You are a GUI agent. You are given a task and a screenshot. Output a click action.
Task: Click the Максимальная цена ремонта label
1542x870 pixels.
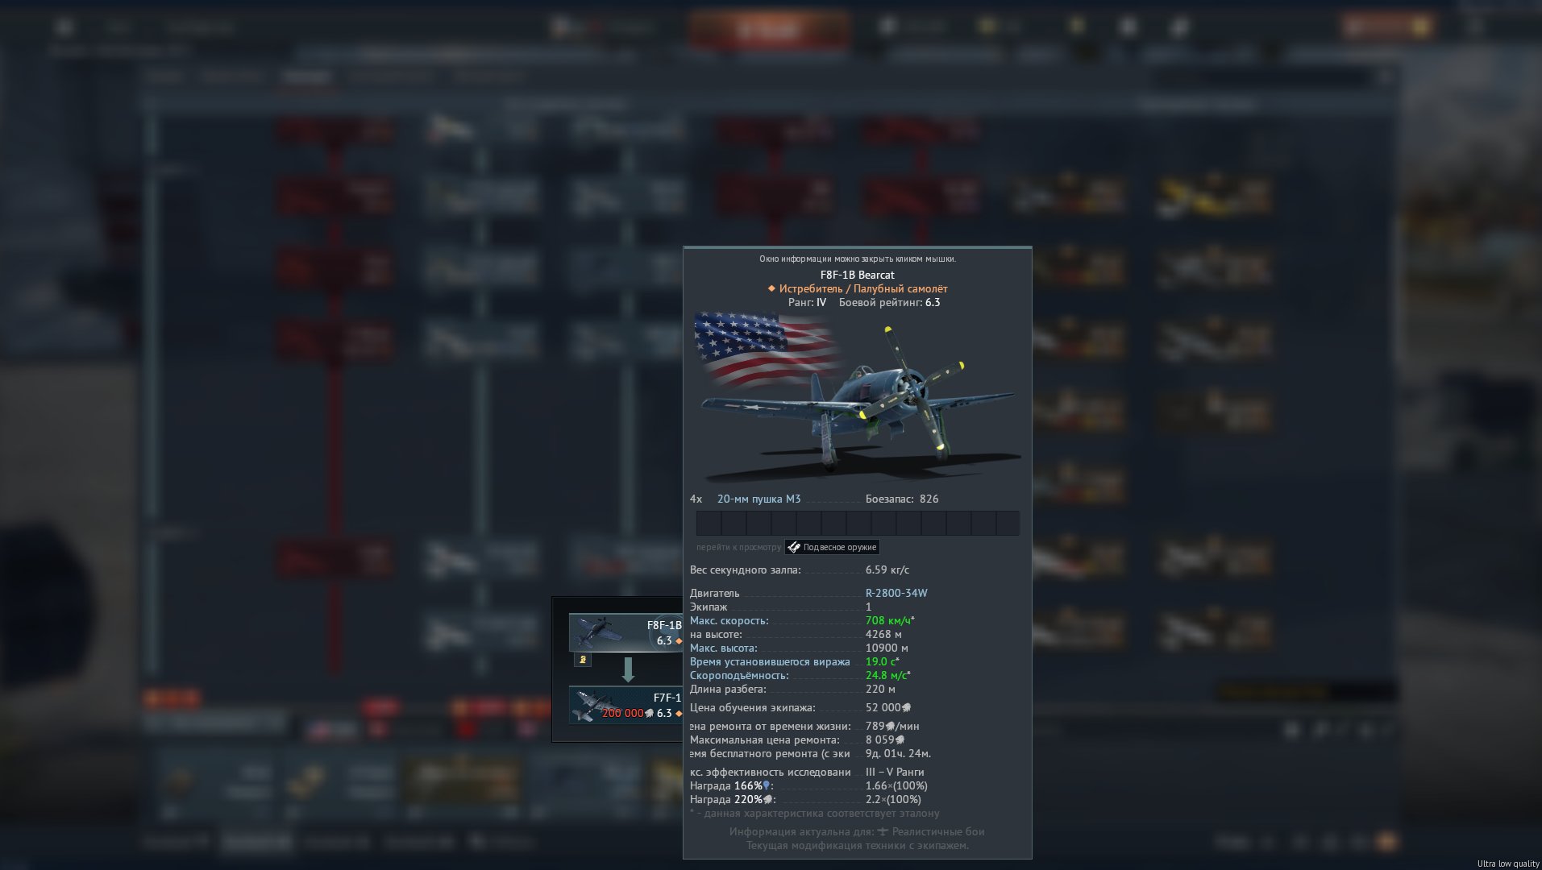pyautogui.click(x=764, y=739)
